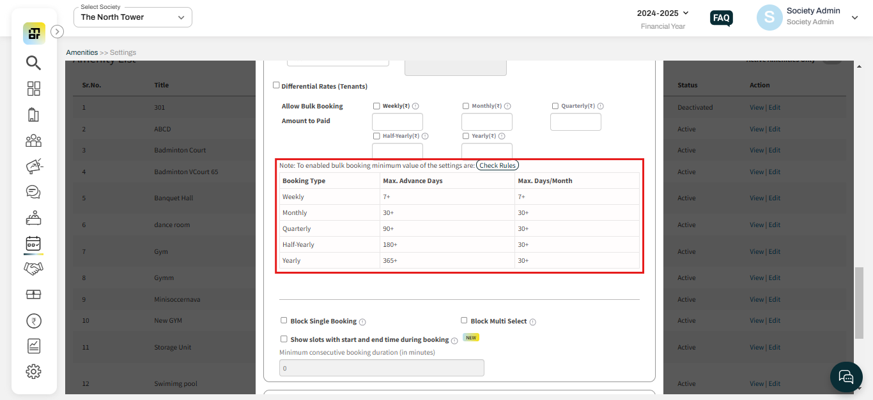The width and height of the screenshot is (873, 400).
Task: Open the complaints chat icon
Action: 33,191
